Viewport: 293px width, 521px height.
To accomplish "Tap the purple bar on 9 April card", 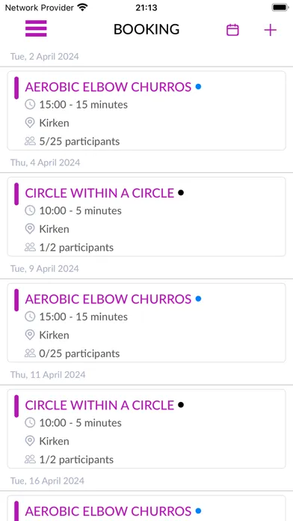I will pyautogui.click(x=16, y=300).
